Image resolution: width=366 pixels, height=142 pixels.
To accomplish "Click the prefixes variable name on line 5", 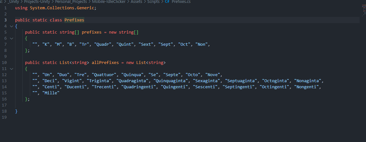I will (91, 32).
